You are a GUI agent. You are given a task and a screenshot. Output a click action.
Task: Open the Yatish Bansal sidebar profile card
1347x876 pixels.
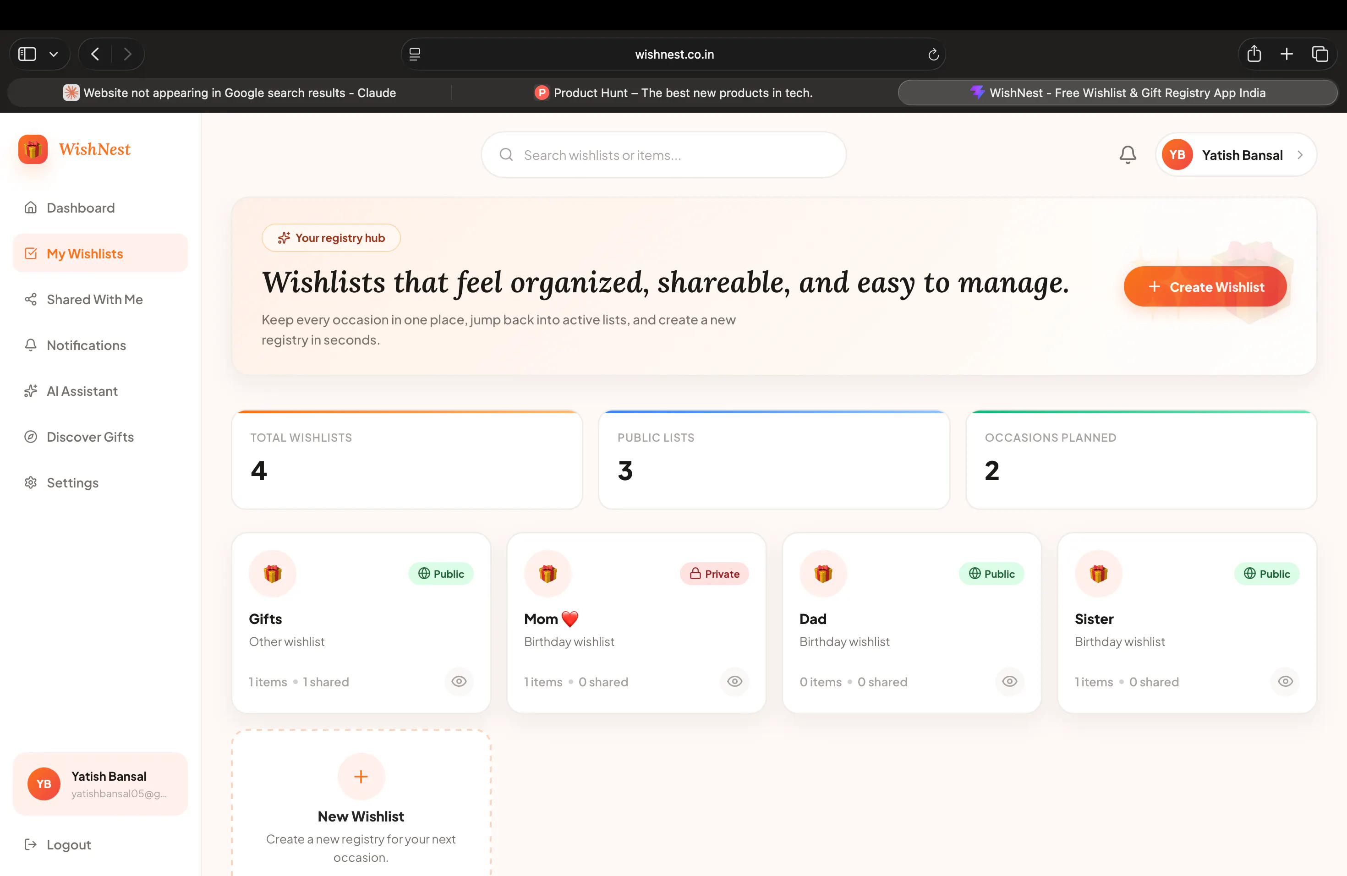point(100,784)
